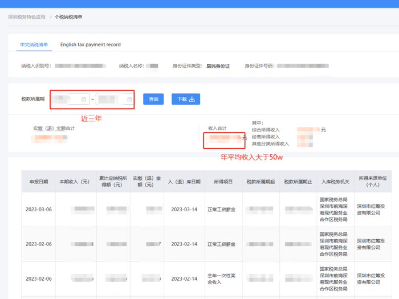399x299 pixels.
Task: Click 所得项目 column header
Action: point(223,182)
